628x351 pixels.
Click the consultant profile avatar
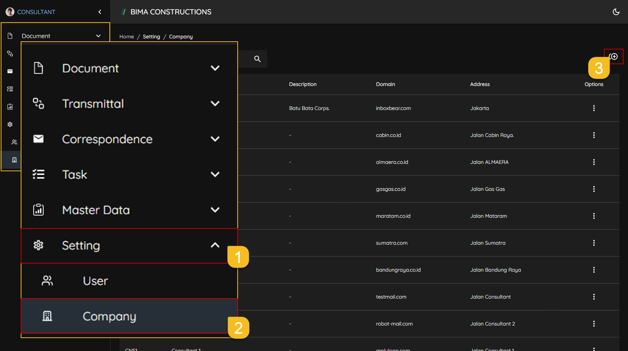tap(10, 12)
